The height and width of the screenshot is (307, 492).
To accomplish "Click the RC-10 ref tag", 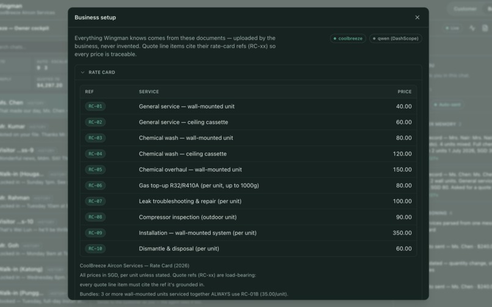I will (x=95, y=248).
